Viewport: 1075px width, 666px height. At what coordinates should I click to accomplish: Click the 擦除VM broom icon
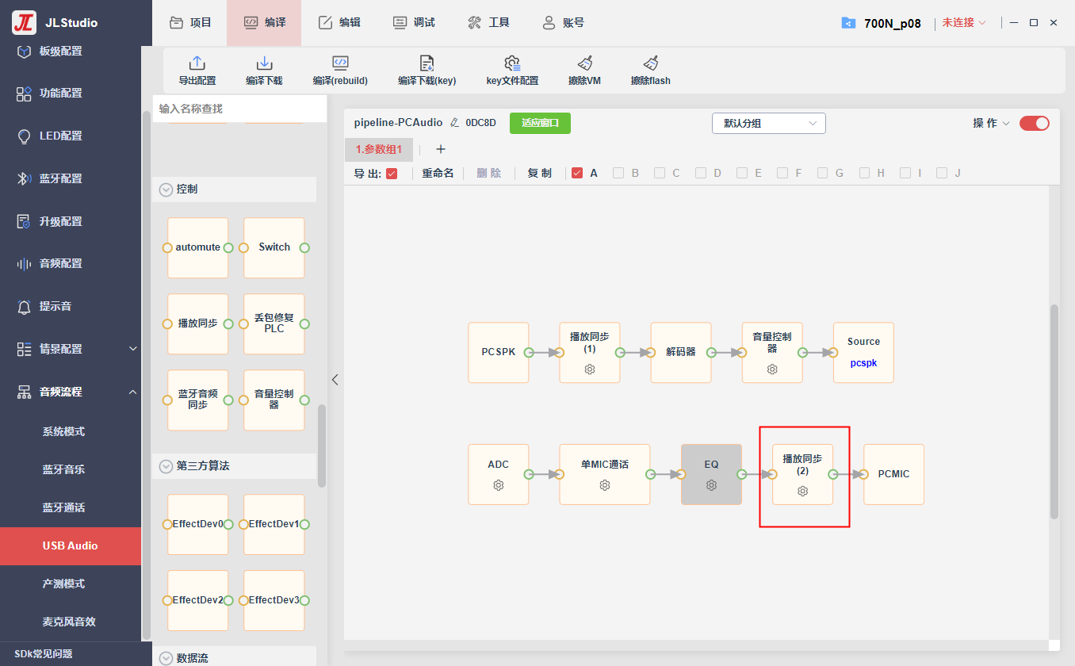point(585,63)
